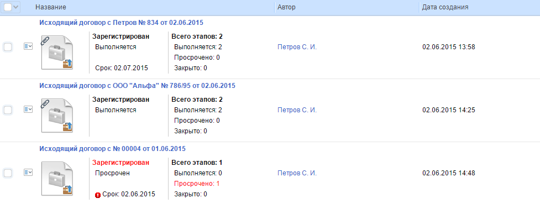
Task: Tick checkbox for ООО "Альфа" contract row
Action: click(8, 110)
